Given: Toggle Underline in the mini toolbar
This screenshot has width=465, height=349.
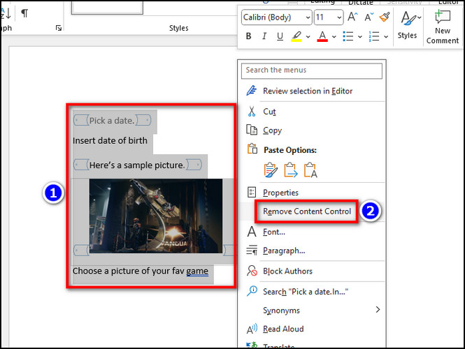Looking at the screenshot, I should (x=280, y=36).
